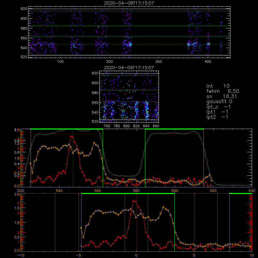Screen dimensions: 258x258
Task: Click the bright streak near 840 in middle image
Action: coord(147,110)
